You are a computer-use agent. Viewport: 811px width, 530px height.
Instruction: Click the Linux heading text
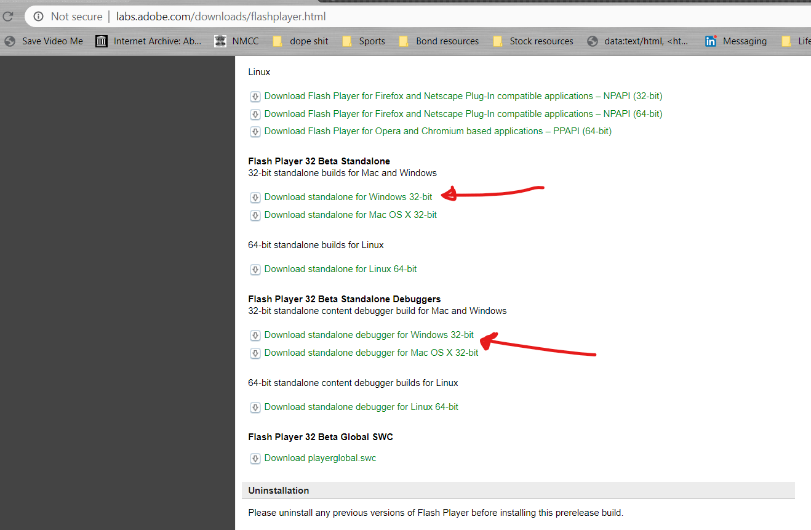pos(259,72)
